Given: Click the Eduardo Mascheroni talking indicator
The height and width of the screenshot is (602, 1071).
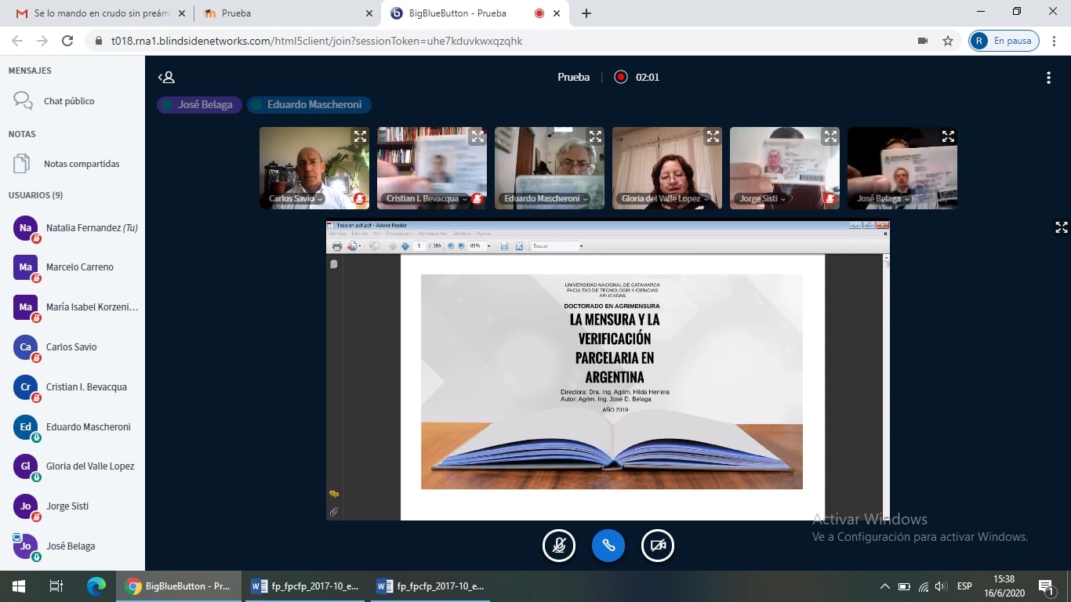Looking at the screenshot, I should tap(309, 104).
